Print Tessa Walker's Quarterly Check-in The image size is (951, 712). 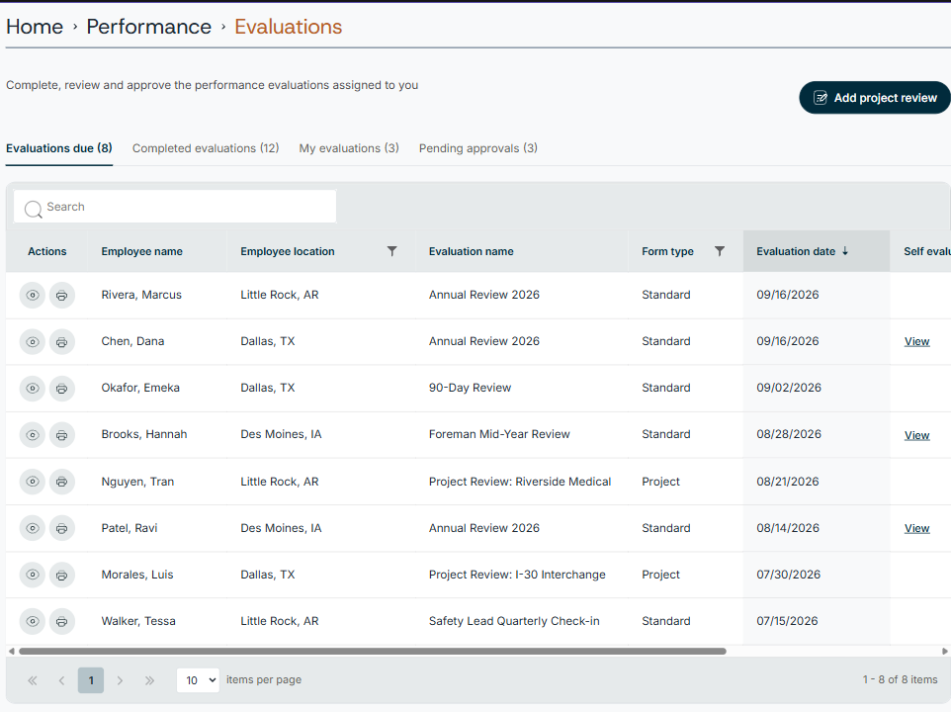point(62,622)
